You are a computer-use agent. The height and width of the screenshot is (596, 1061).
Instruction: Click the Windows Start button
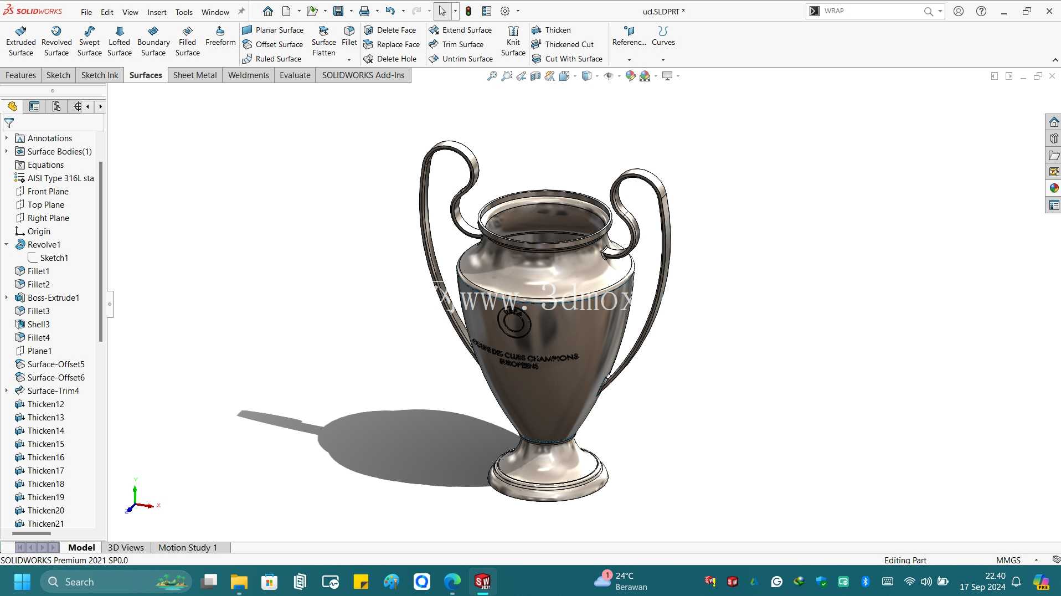pyautogui.click(x=22, y=582)
